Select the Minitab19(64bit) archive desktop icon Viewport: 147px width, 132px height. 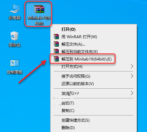pyautogui.click(x=39, y=15)
